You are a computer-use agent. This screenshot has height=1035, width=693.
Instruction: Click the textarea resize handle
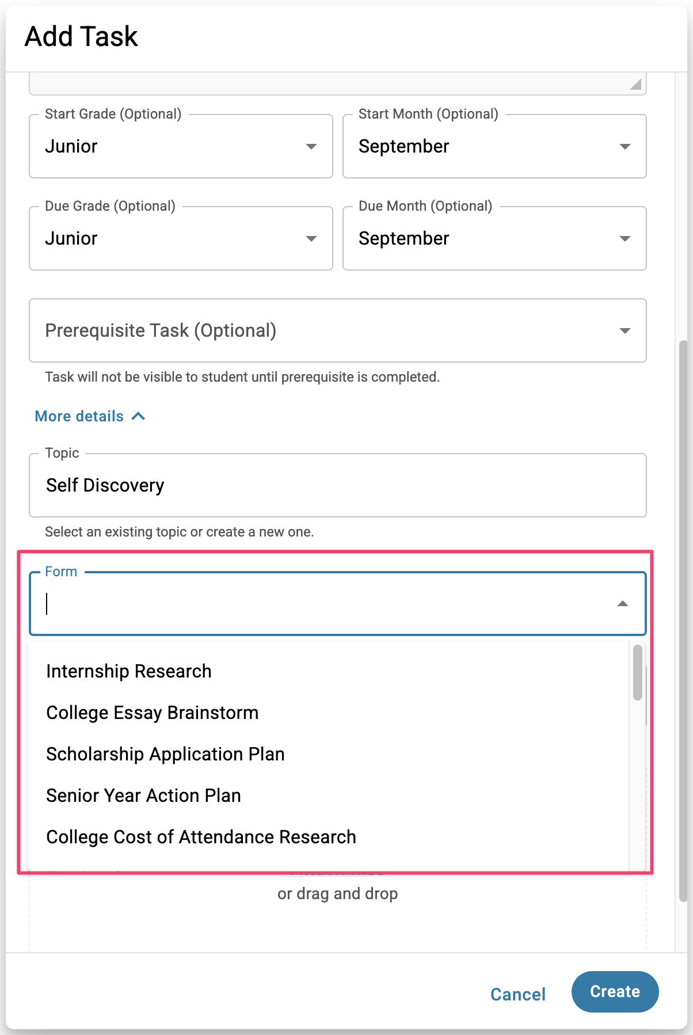[635, 85]
